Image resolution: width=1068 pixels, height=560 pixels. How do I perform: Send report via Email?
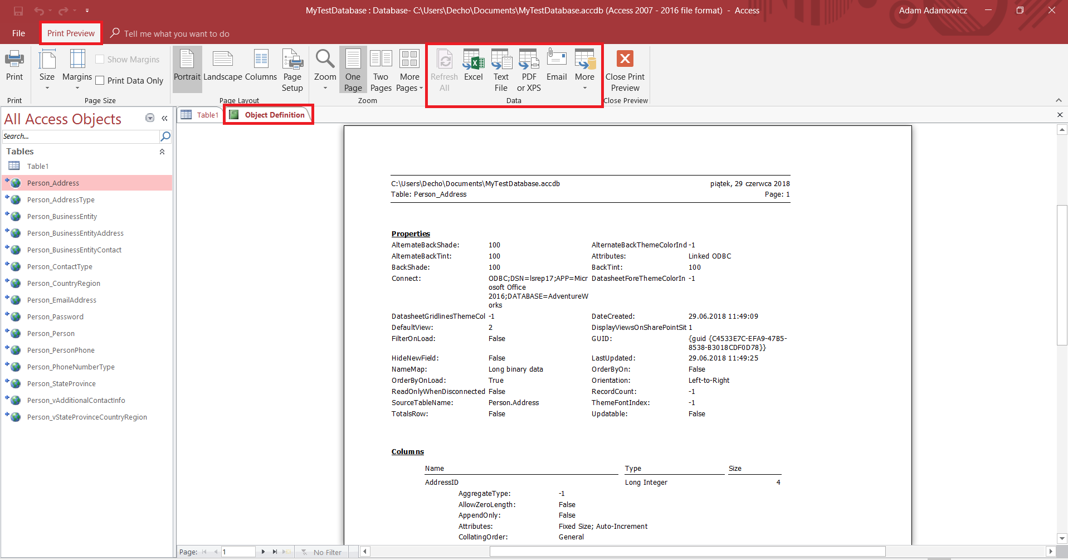(556, 66)
